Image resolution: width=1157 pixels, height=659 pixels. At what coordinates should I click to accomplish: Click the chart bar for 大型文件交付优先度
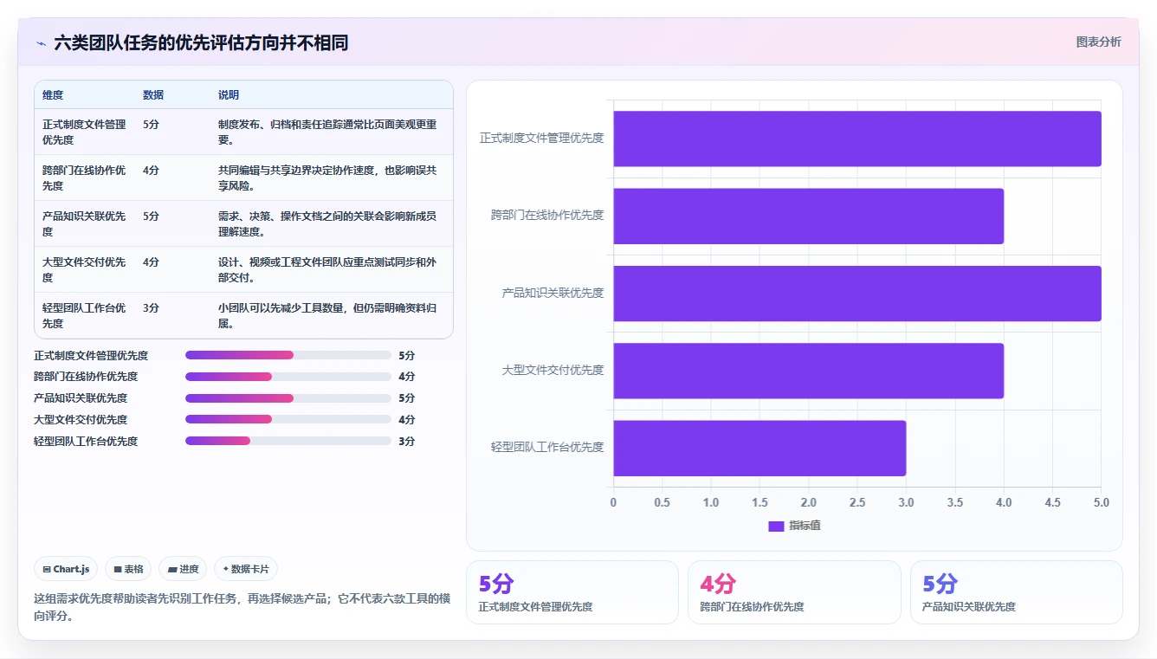coord(809,371)
